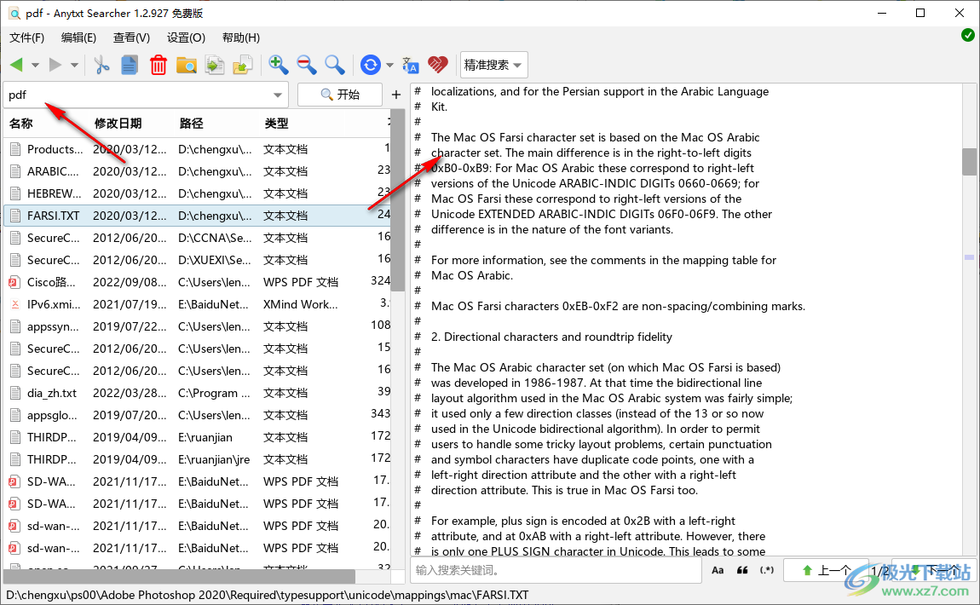
Task: Open the folder browse icon
Action: [x=186, y=64]
